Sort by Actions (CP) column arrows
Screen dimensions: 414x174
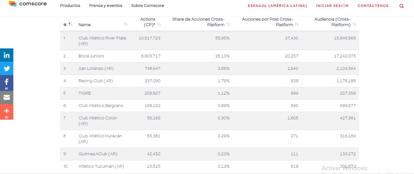[159, 24]
